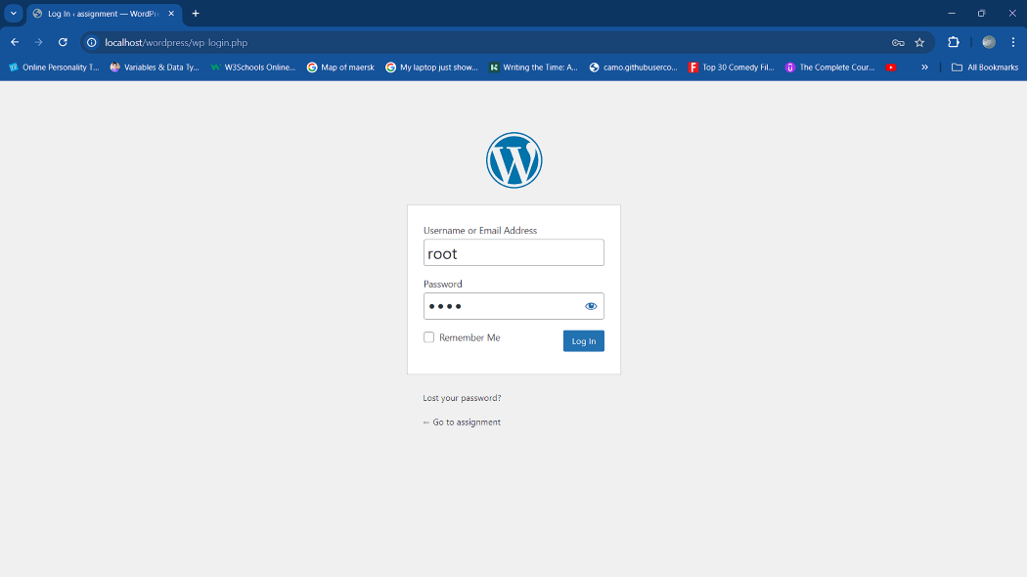View site information icon in address bar
This screenshot has height=577, width=1027.
point(92,42)
